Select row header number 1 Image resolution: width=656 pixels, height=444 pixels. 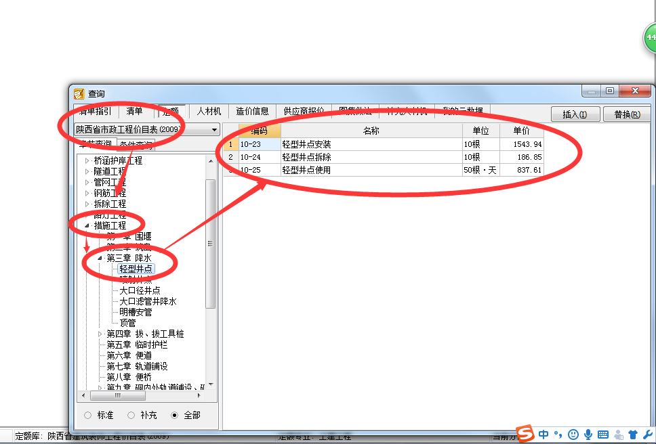pyautogui.click(x=230, y=145)
